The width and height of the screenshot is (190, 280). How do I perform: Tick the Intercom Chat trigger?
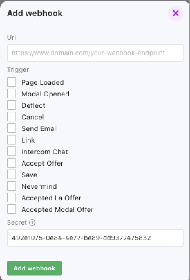(x=12, y=152)
